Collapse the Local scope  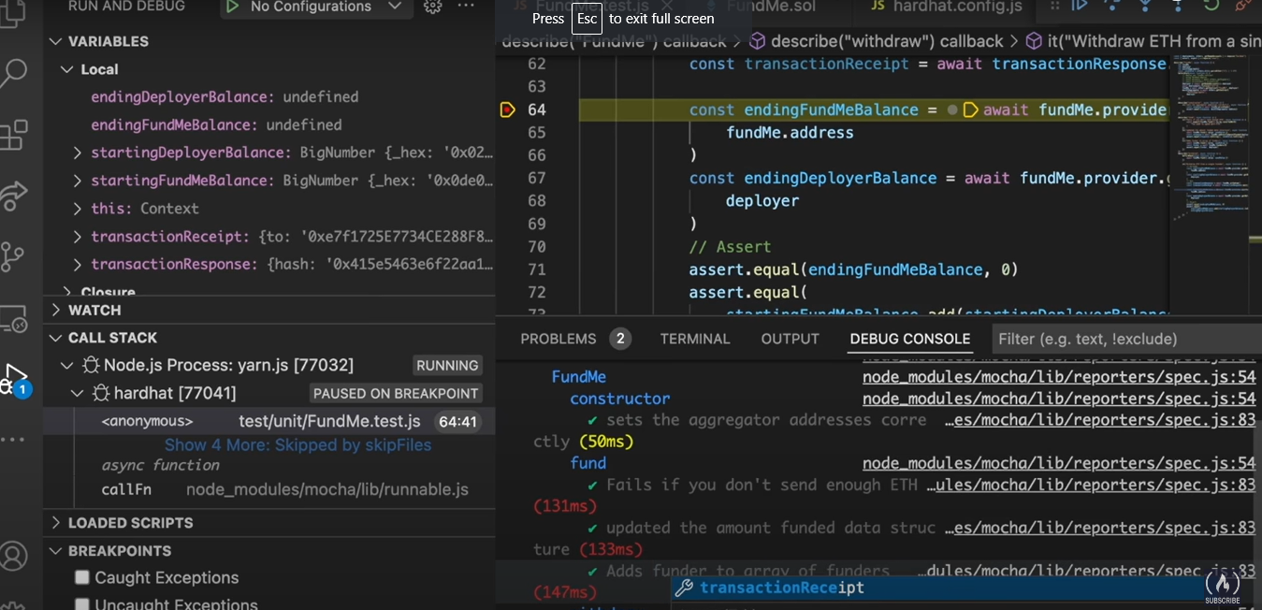click(66, 69)
